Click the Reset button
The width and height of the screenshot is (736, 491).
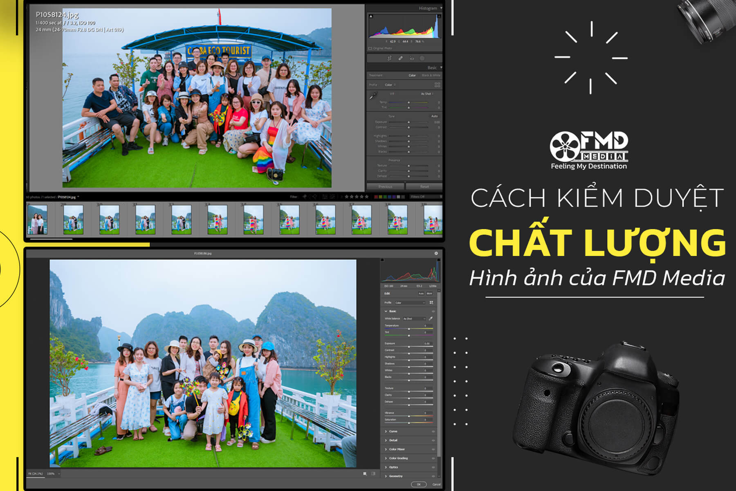pos(424,187)
